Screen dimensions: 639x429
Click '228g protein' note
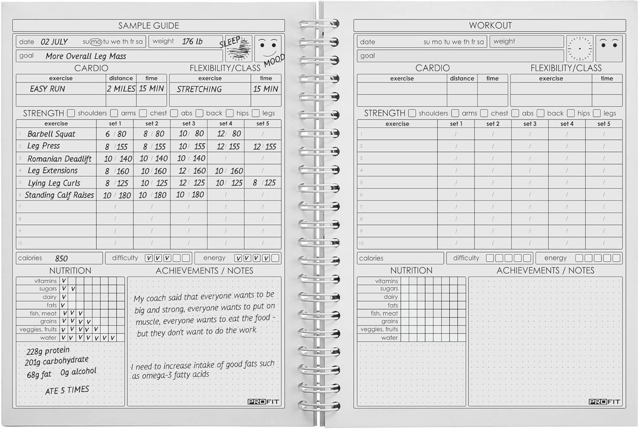tap(48, 351)
